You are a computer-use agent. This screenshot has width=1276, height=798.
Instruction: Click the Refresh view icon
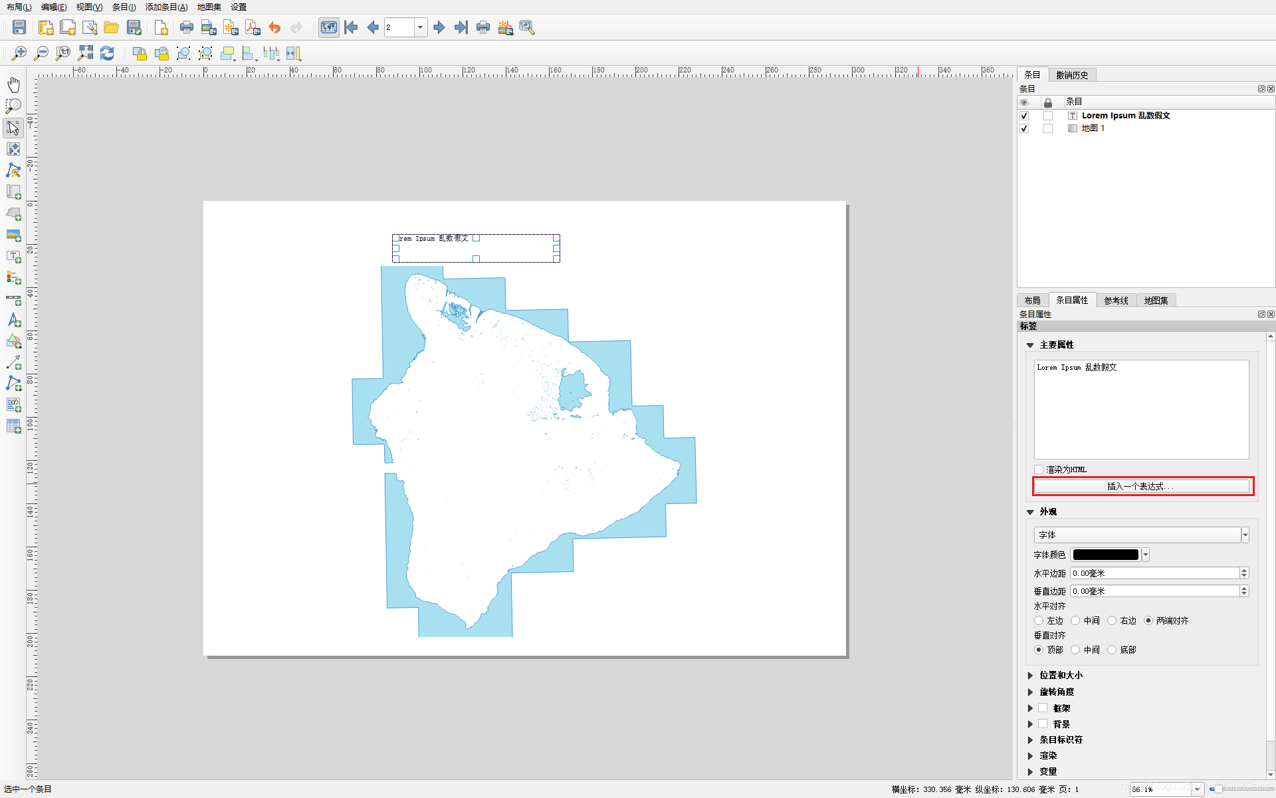107,53
